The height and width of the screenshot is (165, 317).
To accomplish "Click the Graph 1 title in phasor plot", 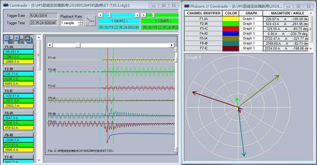I will pyautogui.click(x=193, y=57).
